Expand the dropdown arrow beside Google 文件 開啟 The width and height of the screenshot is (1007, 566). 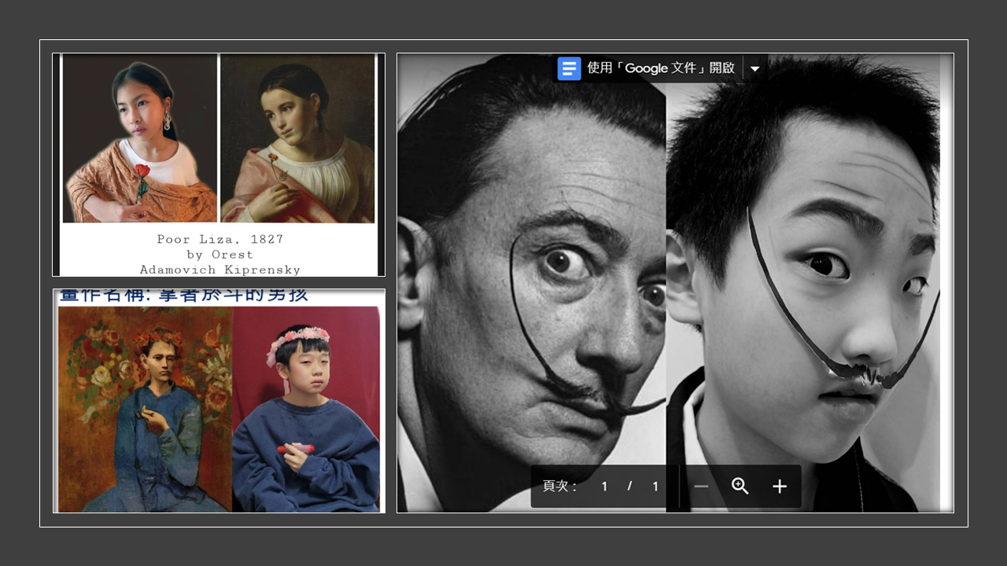click(x=754, y=68)
